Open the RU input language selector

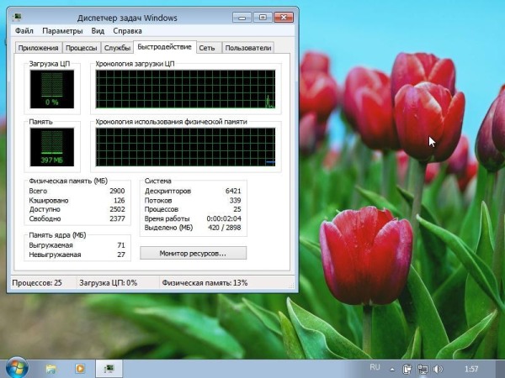click(x=375, y=368)
